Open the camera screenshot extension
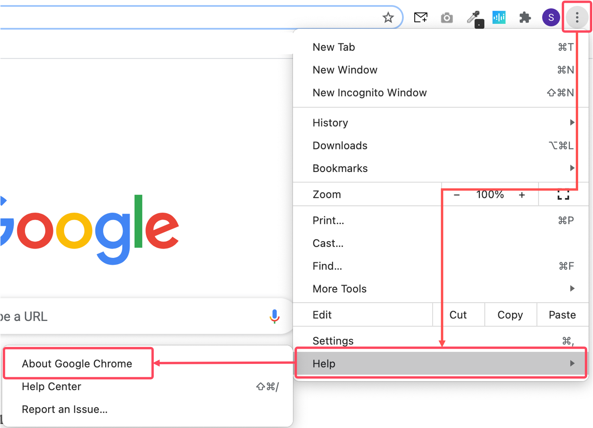Screen dimensions: 593x428 point(447,18)
